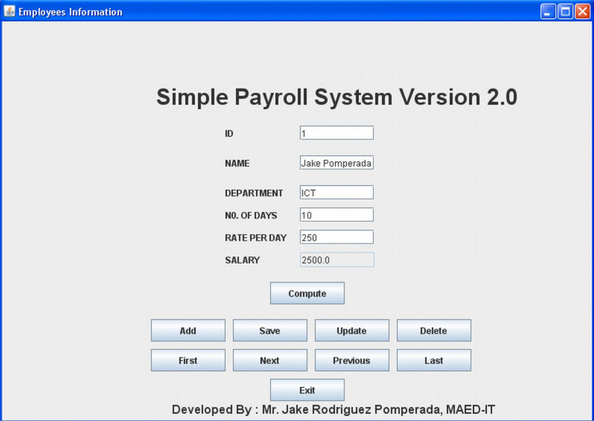This screenshot has width=594, height=421.
Task: Click the 'NAME' label
Action: [x=237, y=163]
